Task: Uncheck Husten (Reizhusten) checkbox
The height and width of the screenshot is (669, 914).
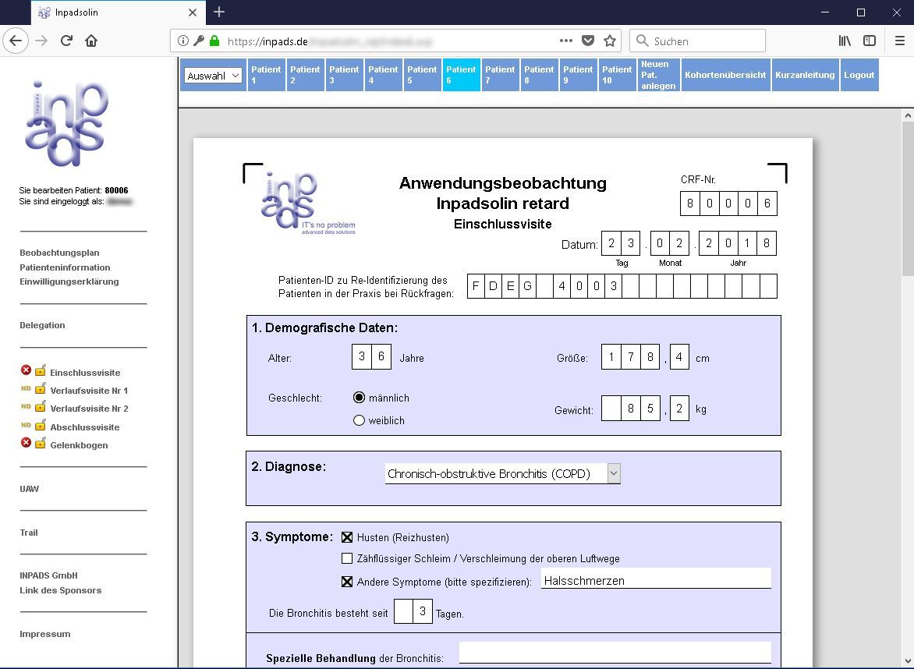Action: [x=347, y=537]
